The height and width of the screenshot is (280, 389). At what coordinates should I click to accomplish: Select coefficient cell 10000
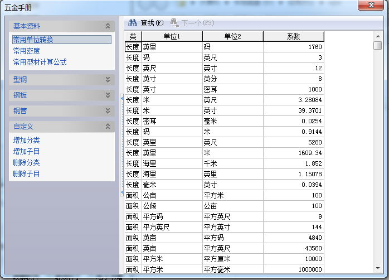tap(294, 259)
